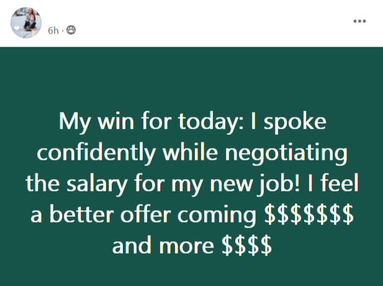The width and height of the screenshot is (383, 286).
Task: Click the word "negotiating" in the post
Action: [286, 153]
